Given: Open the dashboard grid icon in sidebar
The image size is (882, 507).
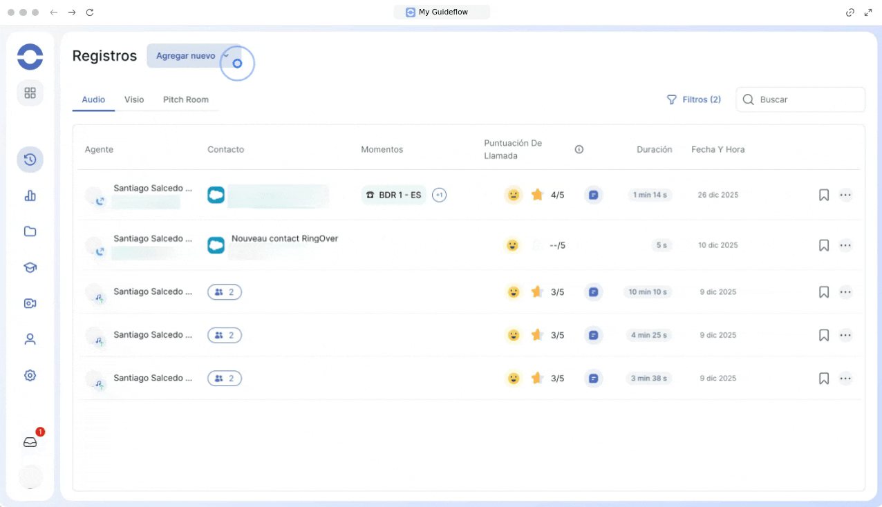Looking at the screenshot, I should click(30, 93).
